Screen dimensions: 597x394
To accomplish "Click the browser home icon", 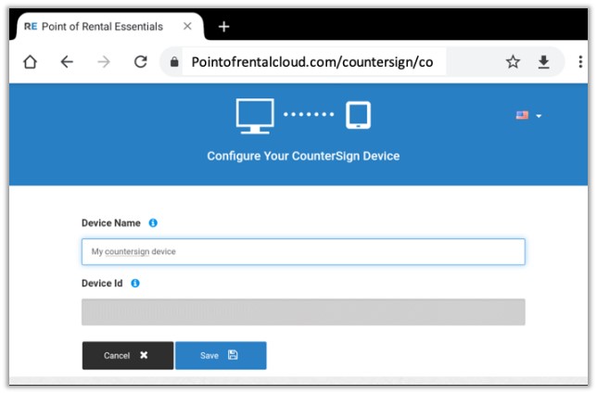I will (31, 62).
